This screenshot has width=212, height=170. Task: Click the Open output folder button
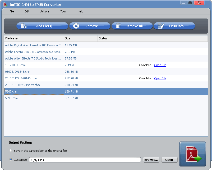pos(169,160)
